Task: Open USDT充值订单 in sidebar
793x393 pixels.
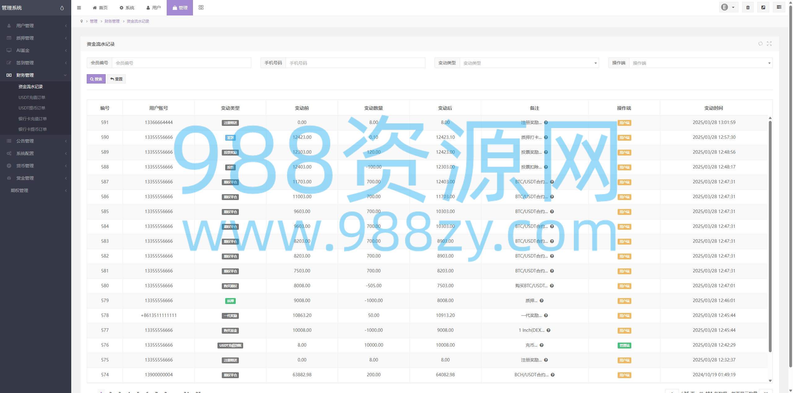Action: [x=32, y=97]
